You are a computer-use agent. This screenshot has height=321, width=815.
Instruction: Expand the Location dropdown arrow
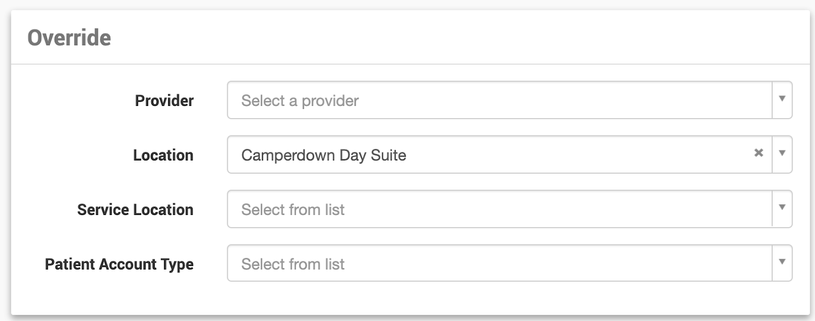[x=782, y=153]
